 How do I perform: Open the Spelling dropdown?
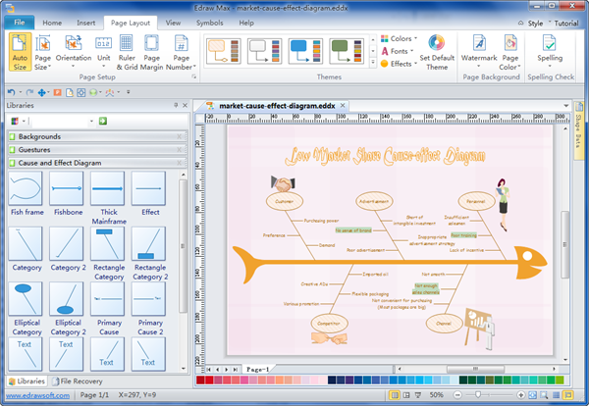click(551, 49)
